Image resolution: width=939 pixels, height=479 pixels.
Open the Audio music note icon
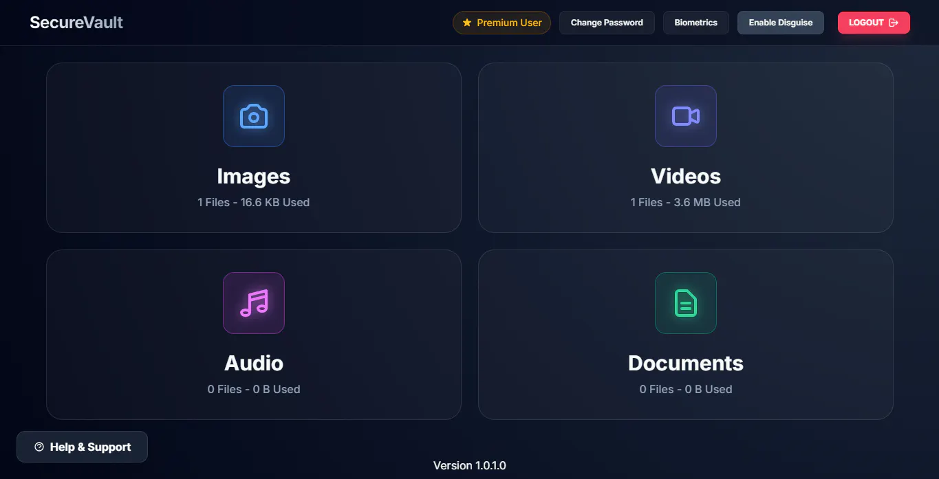tap(254, 303)
